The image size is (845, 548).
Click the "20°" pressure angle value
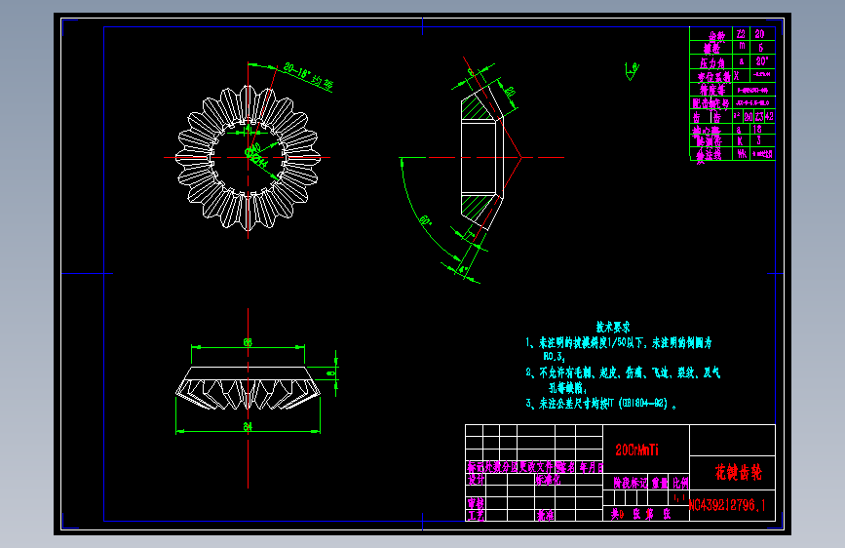(761, 61)
